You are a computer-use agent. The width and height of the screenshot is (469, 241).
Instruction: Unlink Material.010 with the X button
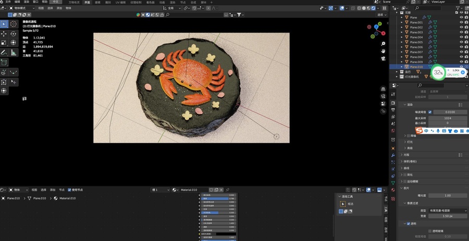click(x=221, y=189)
